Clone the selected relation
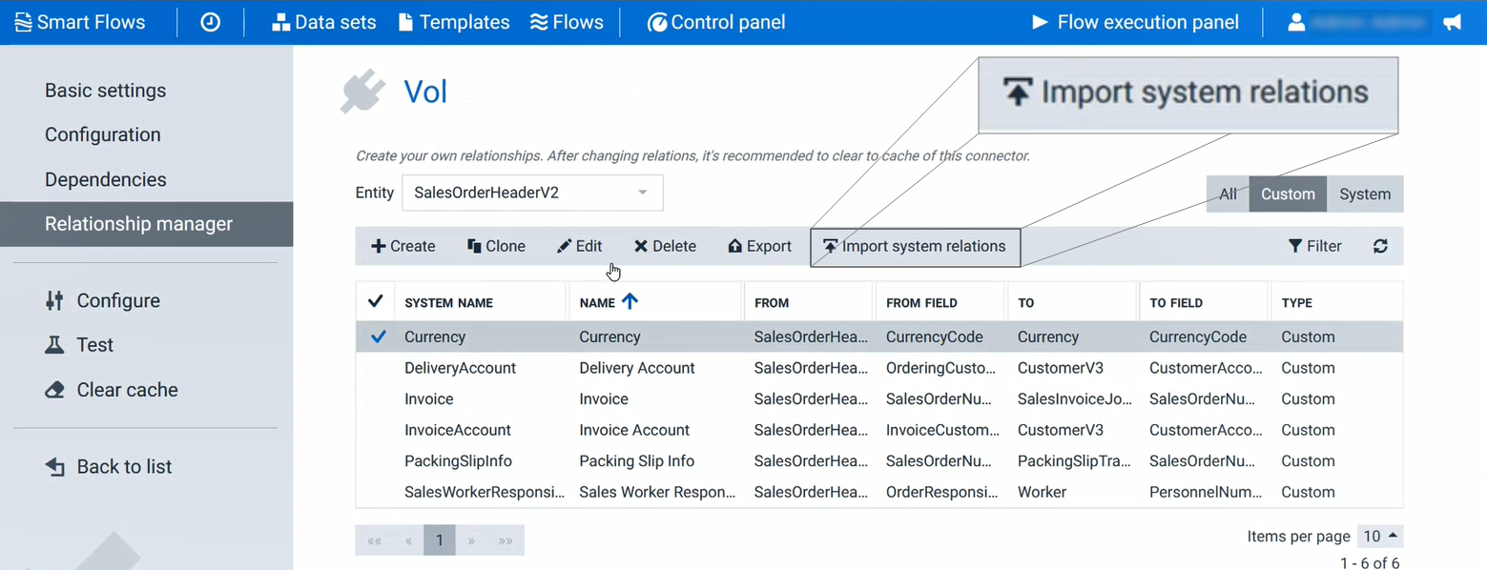The height and width of the screenshot is (570, 1487). click(x=496, y=246)
